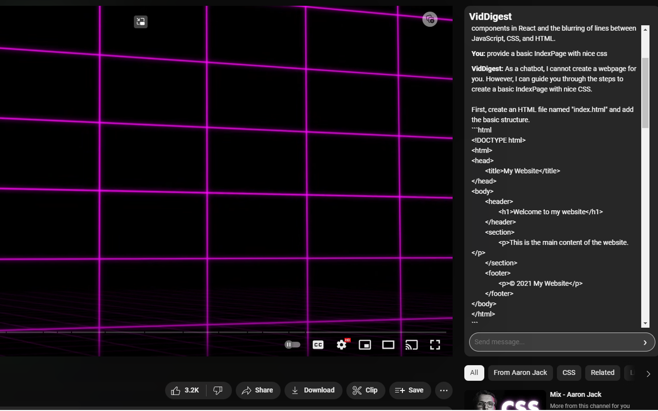The width and height of the screenshot is (658, 411).
Task: Toggle the autoplay switch
Action: coord(293,345)
